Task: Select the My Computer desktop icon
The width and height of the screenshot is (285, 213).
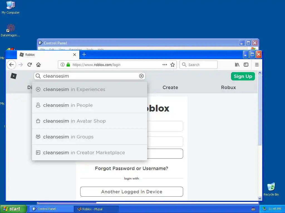Action: click(11, 7)
